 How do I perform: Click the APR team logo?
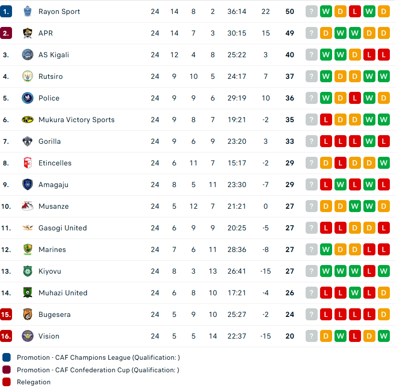tap(27, 33)
